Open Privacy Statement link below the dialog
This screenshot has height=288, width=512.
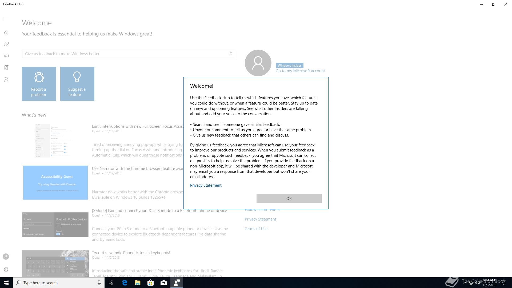260,219
